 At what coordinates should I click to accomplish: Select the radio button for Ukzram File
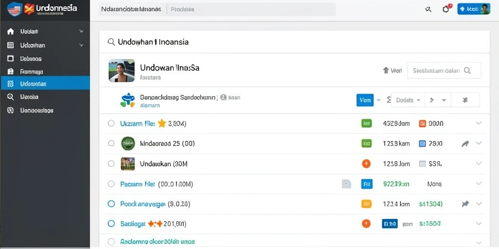[111, 123]
